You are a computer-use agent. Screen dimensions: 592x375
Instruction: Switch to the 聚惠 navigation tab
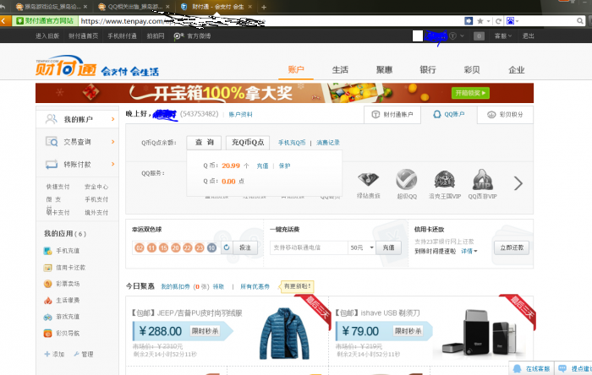(x=384, y=70)
